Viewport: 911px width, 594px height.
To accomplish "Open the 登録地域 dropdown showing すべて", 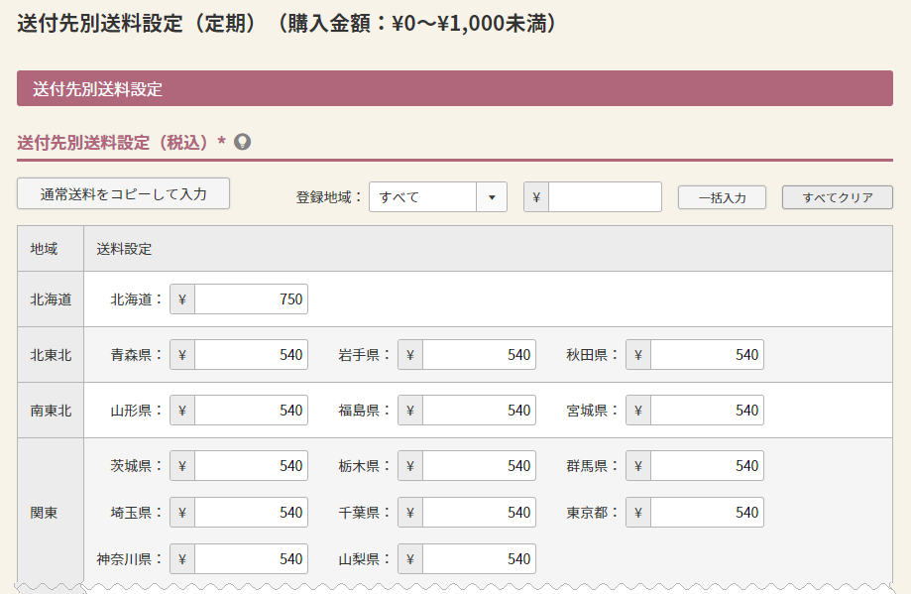I will (x=438, y=197).
